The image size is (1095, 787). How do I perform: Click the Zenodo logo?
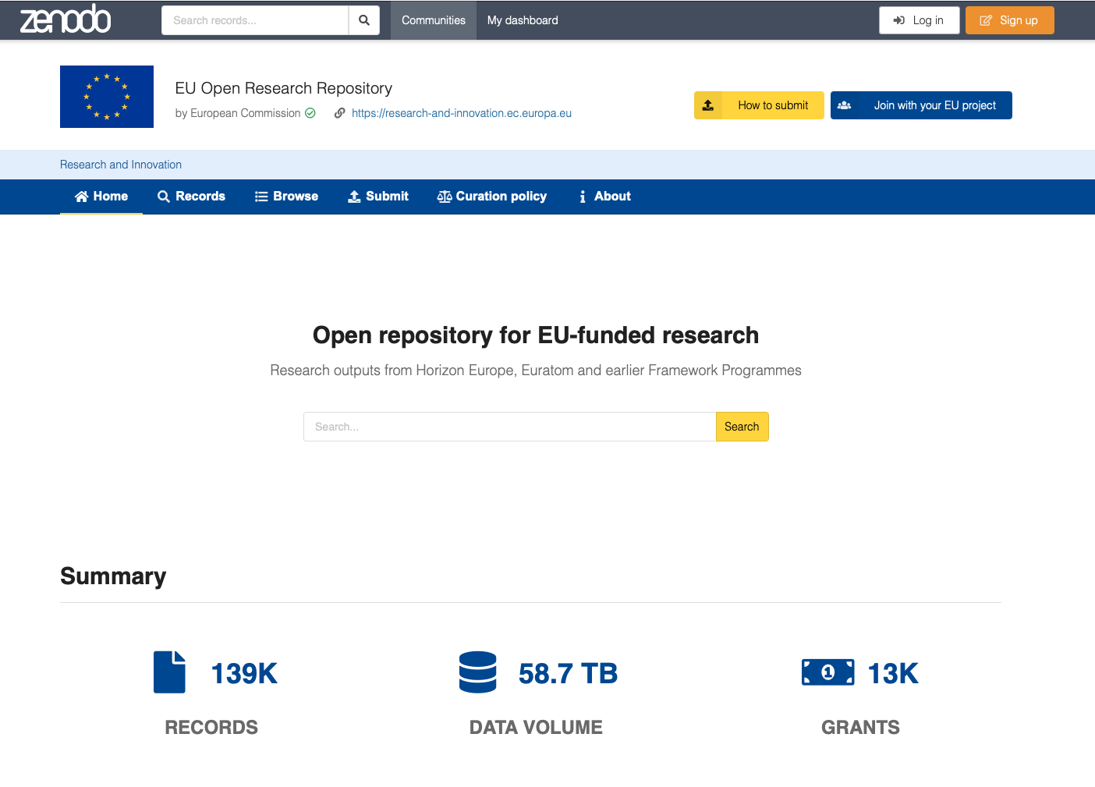point(66,19)
